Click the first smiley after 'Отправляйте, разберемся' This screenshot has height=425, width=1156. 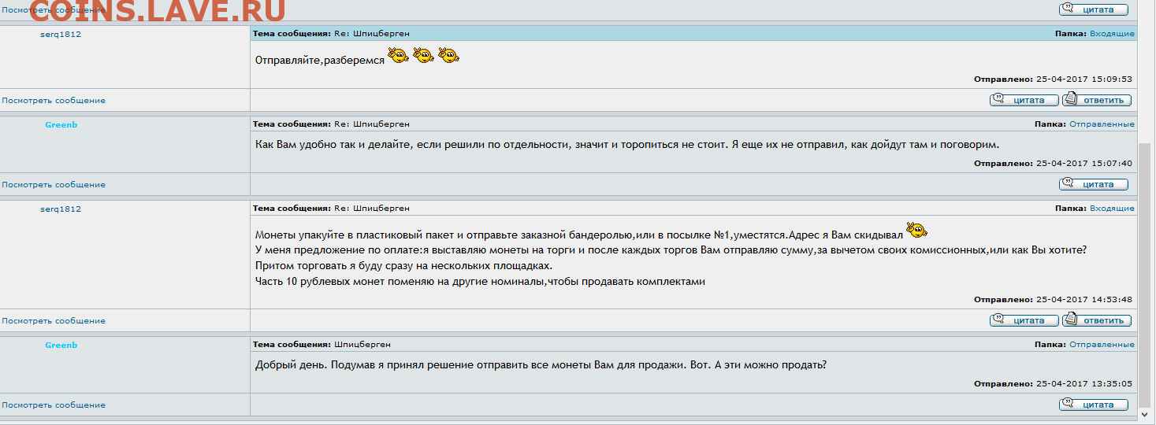coord(398,56)
